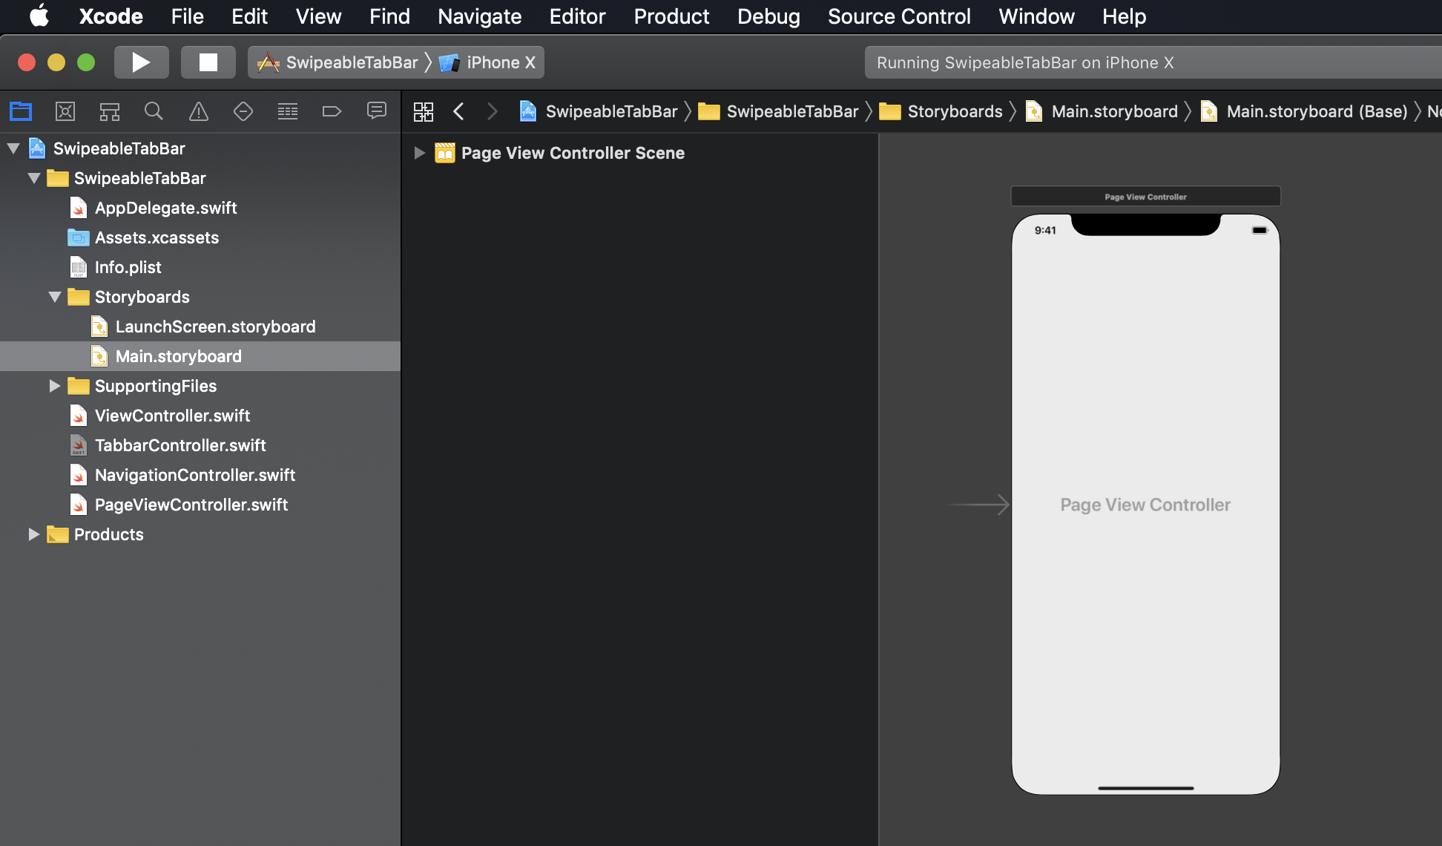
Task: Open the Report navigator speech bubble
Action: pos(376,111)
